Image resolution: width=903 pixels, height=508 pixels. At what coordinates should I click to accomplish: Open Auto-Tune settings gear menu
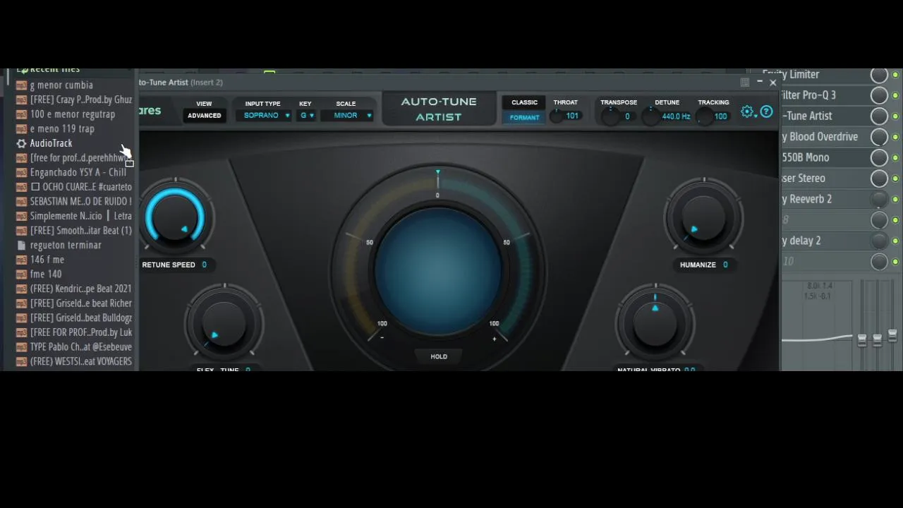748,111
